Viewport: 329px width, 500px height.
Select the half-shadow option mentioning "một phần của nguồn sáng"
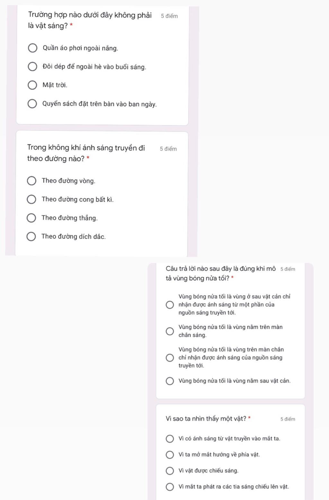click(x=170, y=305)
